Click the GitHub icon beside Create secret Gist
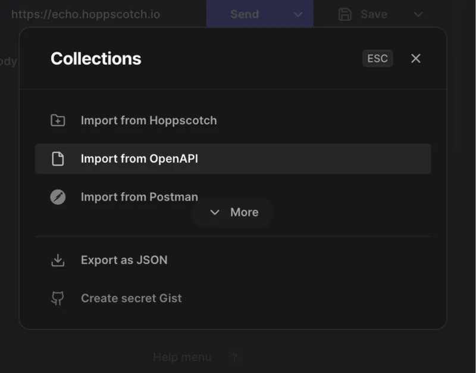 [57, 298]
